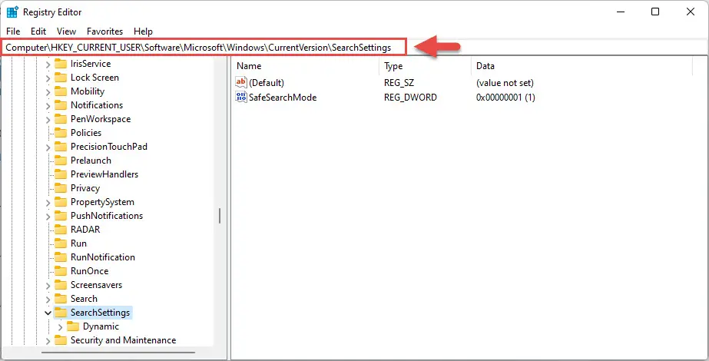Select the PushNotifications folder icon
This screenshot has width=709, height=361.
click(x=61, y=216)
